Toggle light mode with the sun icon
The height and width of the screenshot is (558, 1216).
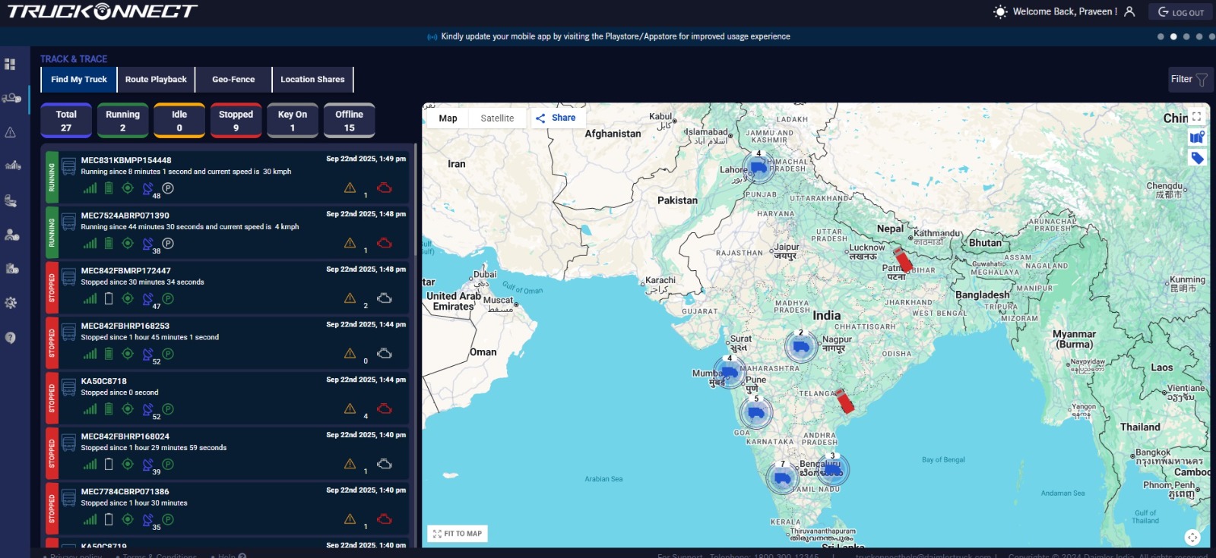[x=1000, y=12]
